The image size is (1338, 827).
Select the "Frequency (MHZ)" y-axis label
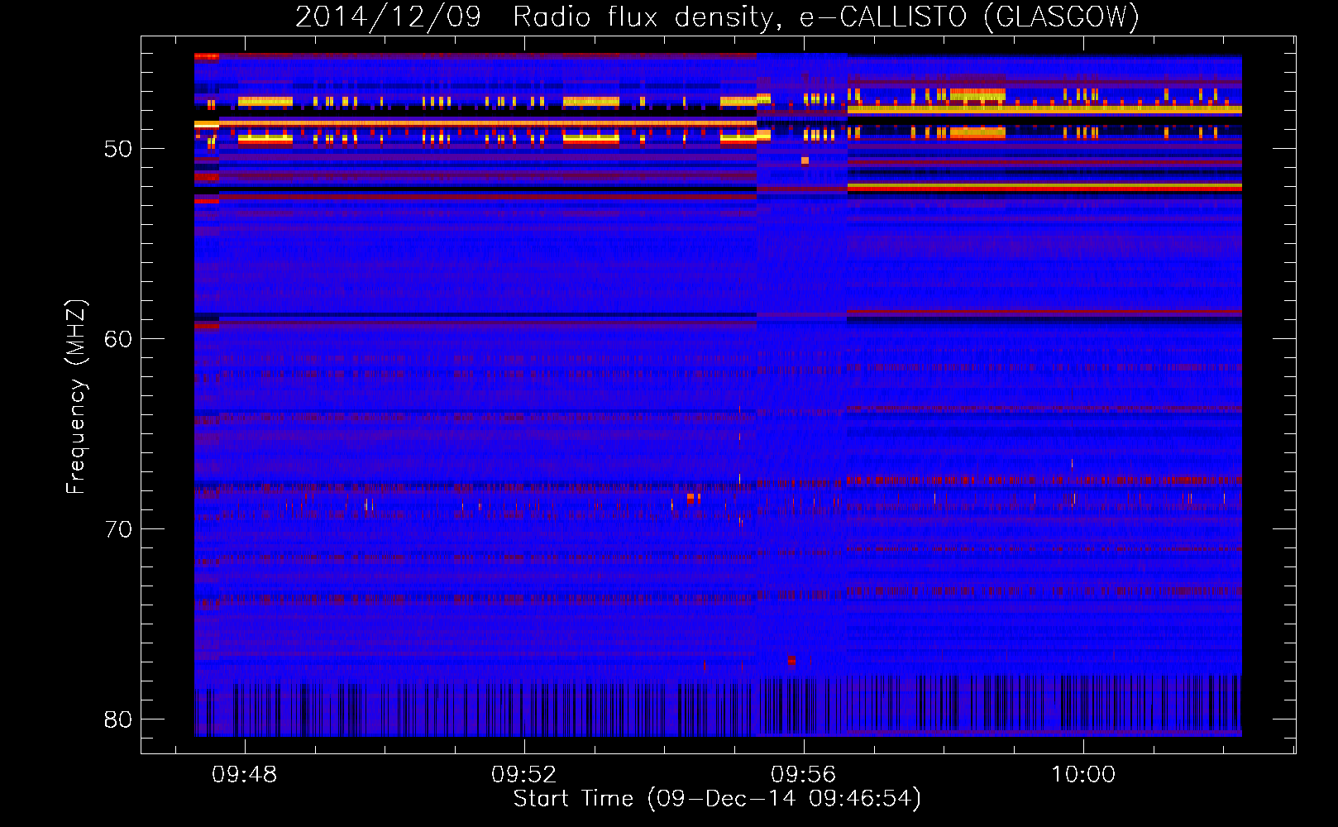[x=75, y=397]
